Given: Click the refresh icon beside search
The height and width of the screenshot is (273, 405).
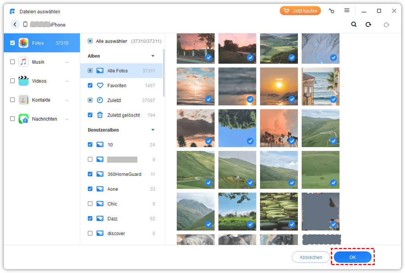Looking at the screenshot, I should tap(368, 25).
